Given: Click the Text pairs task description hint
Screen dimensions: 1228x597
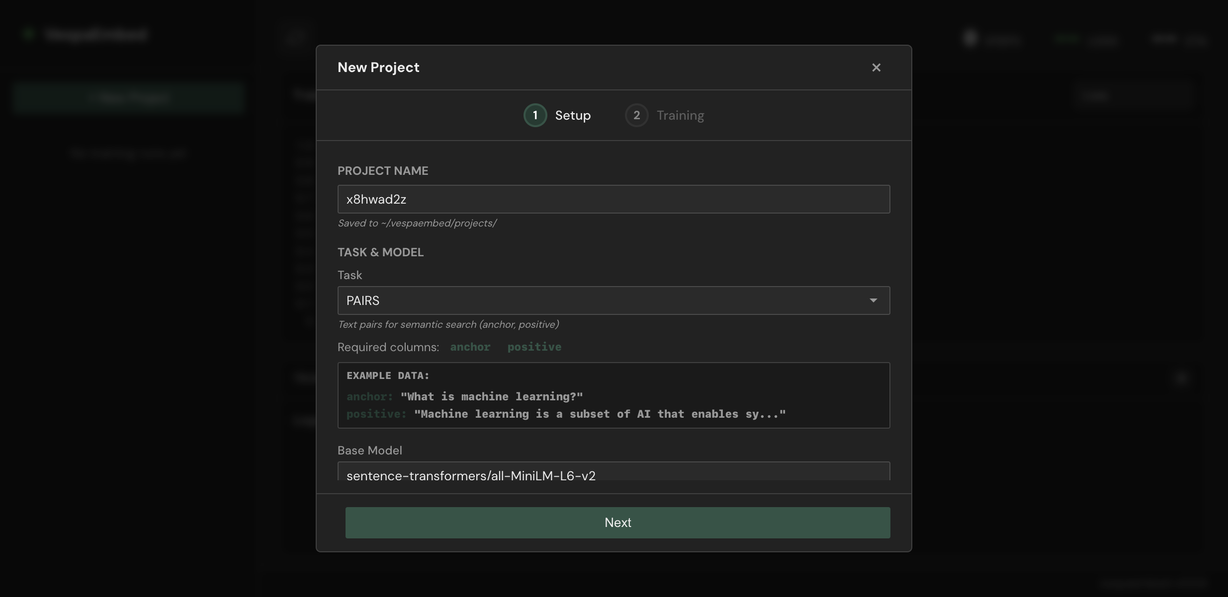Looking at the screenshot, I should tap(448, 324).
